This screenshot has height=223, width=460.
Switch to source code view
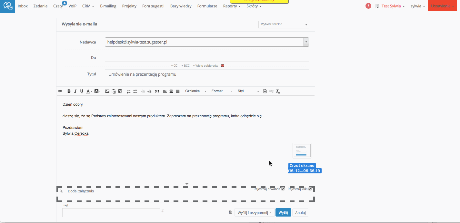click(x=265, y=91)
